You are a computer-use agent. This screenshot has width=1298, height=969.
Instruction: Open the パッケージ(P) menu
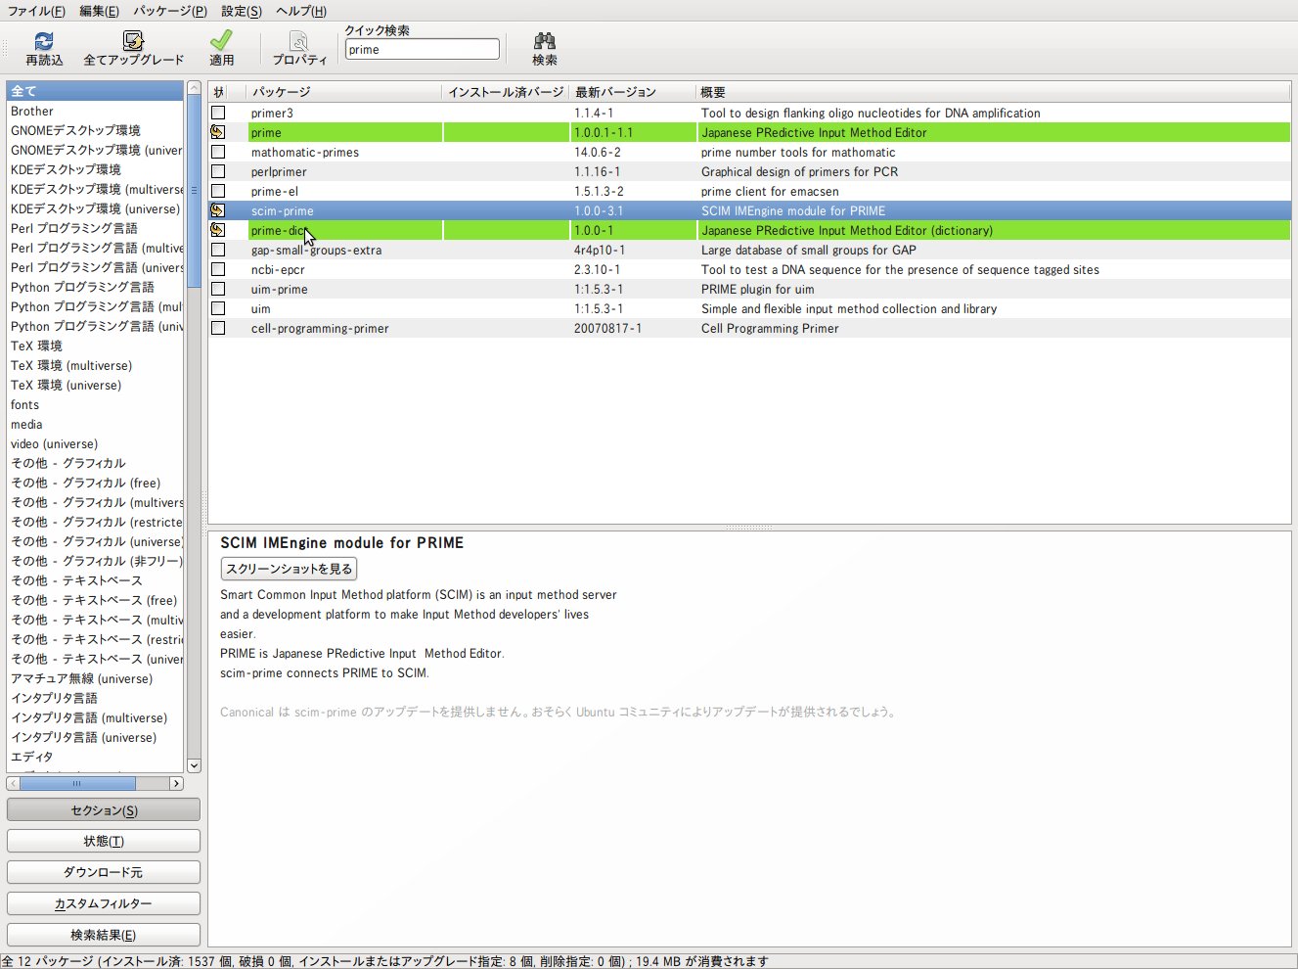(170, 11)
